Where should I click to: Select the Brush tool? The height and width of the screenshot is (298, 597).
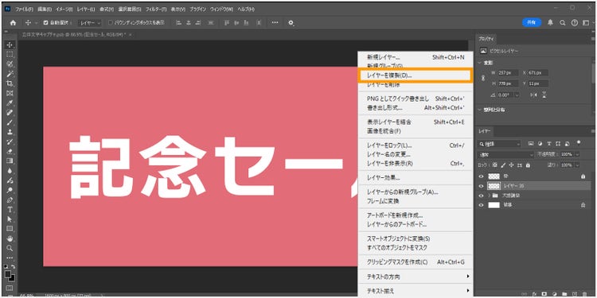(10, 122)
